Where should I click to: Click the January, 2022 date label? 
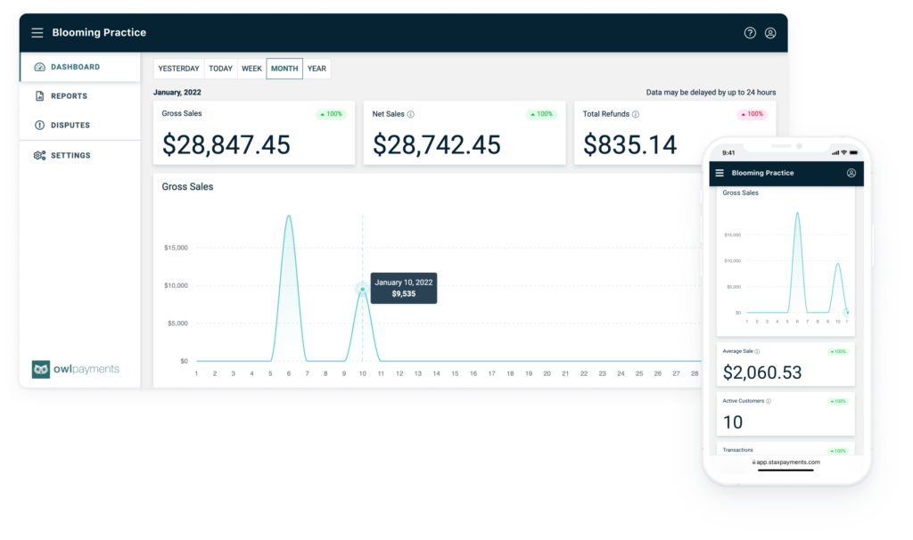point(177,93)
